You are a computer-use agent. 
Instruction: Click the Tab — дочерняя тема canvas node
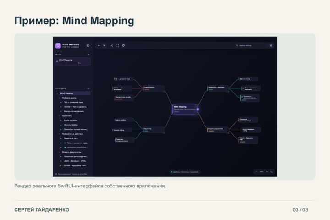pos(124,79)
